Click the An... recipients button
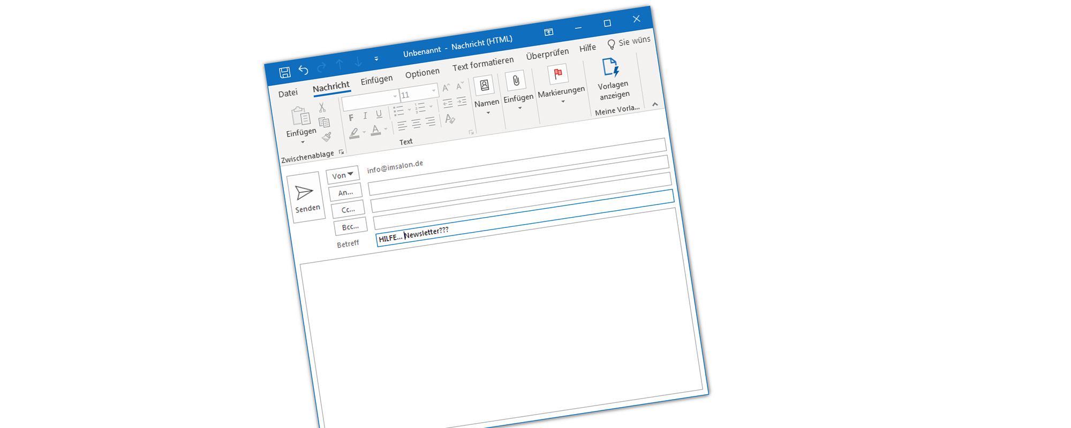This screenshot has width=1071, height=428. tap(345, 193)
